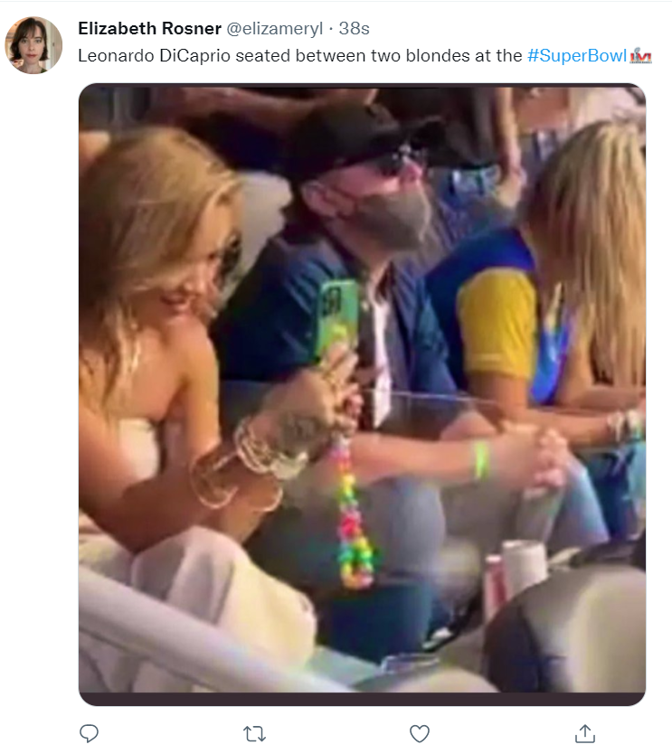The image size is (672, 754).
Task: Open the attached Super Bowl photo
Action: point(362,394)
